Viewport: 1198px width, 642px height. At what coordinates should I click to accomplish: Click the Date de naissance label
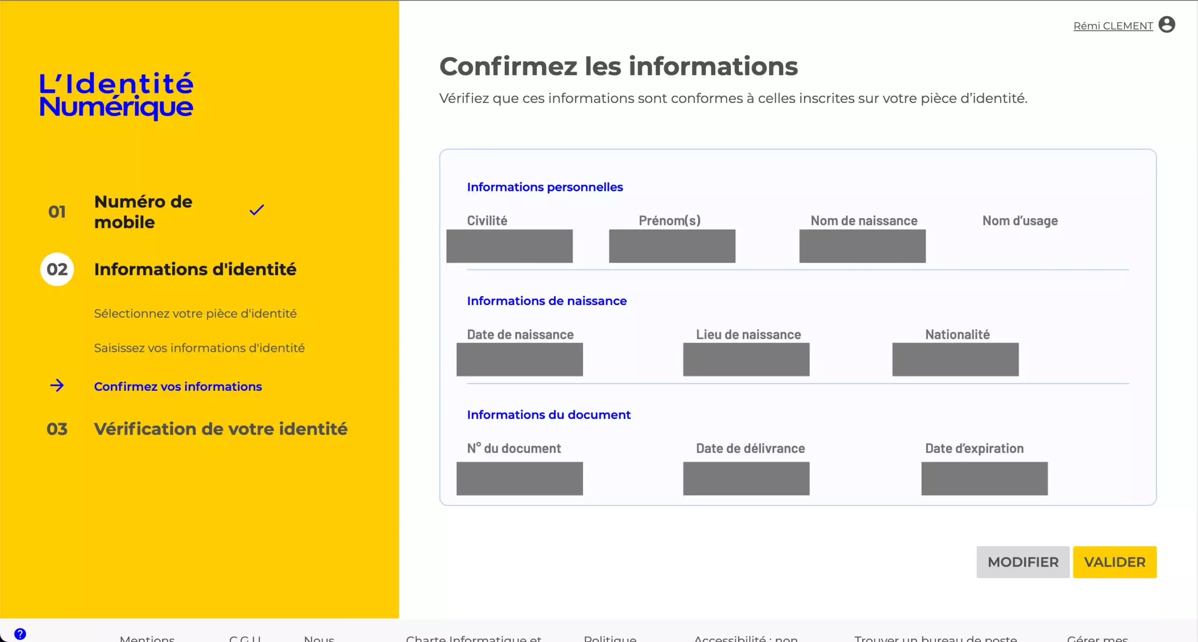520,334
